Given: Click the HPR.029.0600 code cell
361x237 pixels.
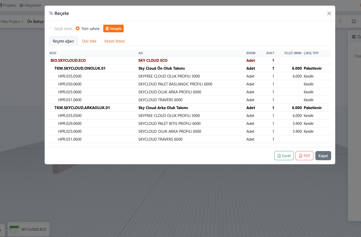Looking at the screenshot, I should tap(70, 124).
